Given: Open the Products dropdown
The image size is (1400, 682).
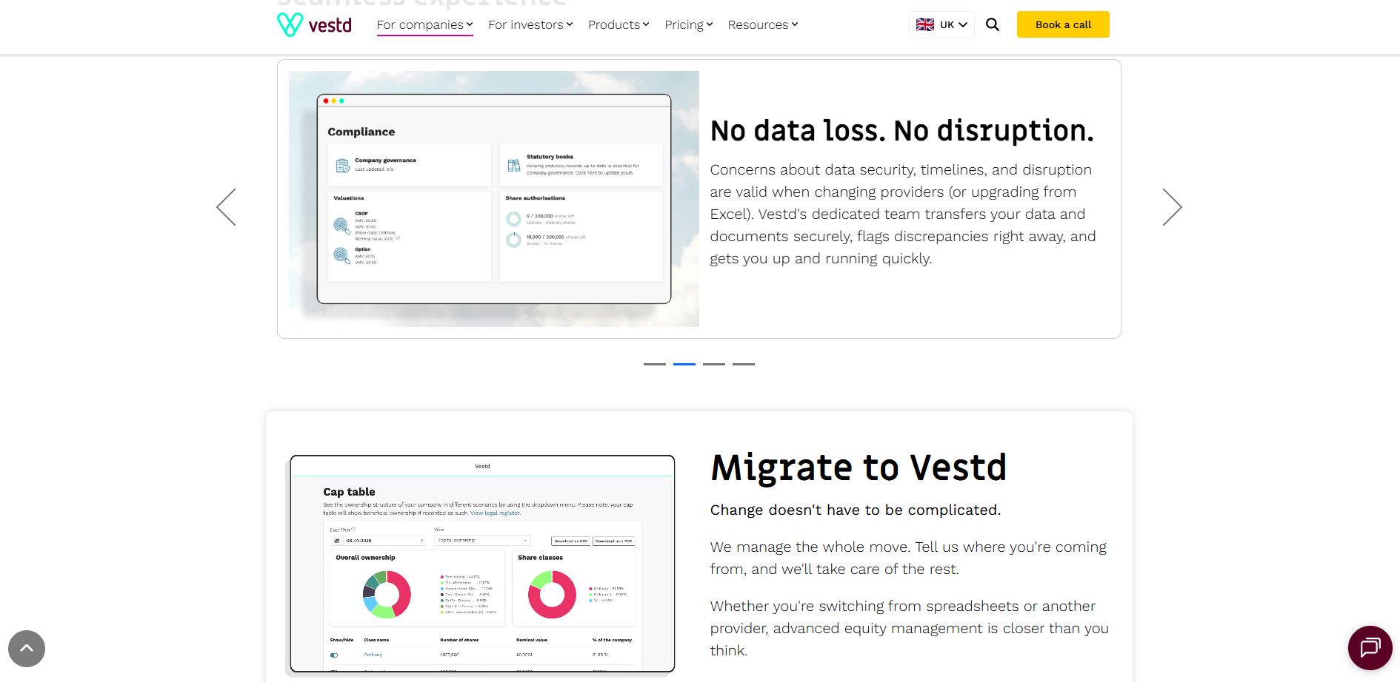Looking at the screenshot, I should (619, 24).
